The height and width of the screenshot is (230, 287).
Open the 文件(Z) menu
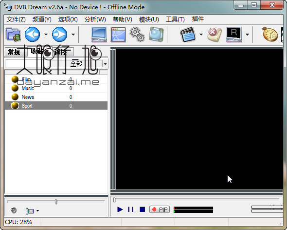click(x=16, y=19)
